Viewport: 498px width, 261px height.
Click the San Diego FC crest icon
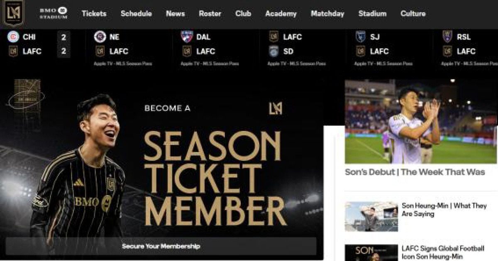[x=273, y=51]
